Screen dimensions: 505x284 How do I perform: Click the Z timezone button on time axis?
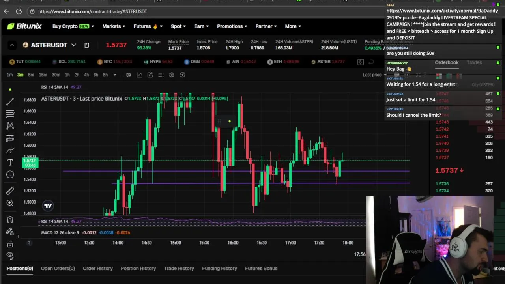pyautogui.click(x=29, y=243)
